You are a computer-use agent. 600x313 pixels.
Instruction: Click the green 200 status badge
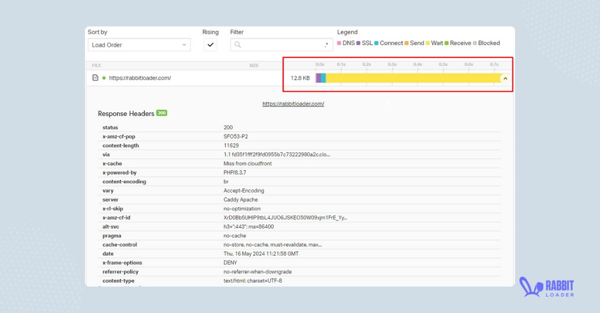tap(162, 113)
